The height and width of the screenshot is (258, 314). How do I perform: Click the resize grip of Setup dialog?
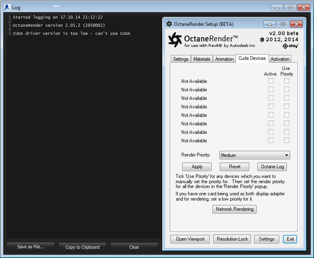(x=301, y=245)
